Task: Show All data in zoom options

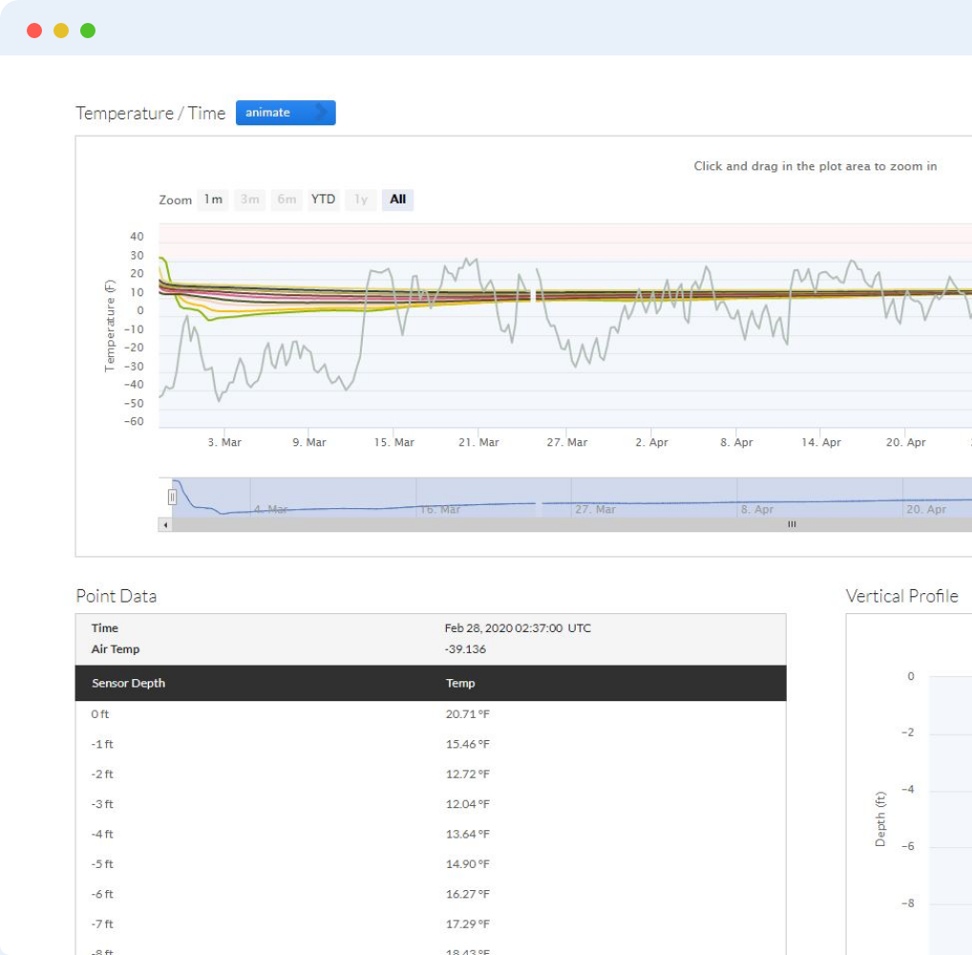Action: point(398,200)
